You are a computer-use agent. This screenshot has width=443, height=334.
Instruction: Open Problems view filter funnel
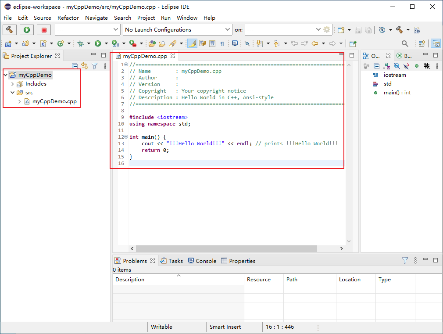click(x=405, y=260)
